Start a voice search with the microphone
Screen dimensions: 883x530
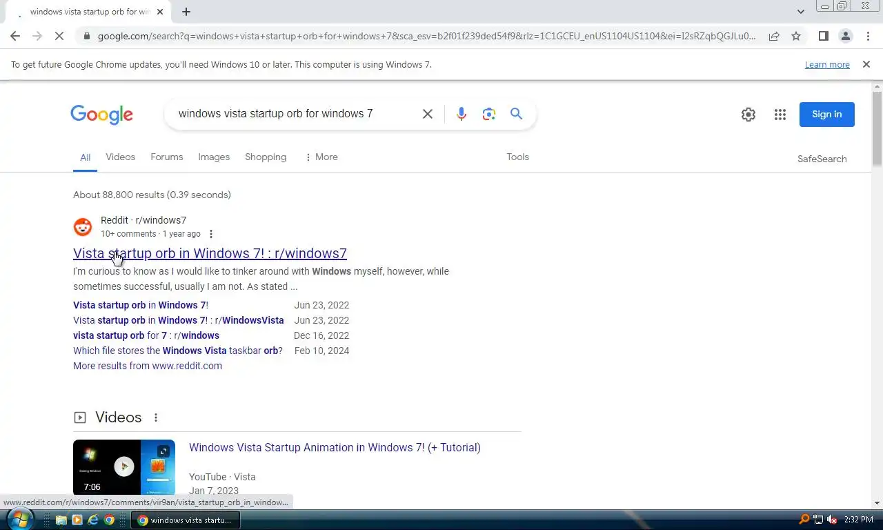(x=462, y=114)
